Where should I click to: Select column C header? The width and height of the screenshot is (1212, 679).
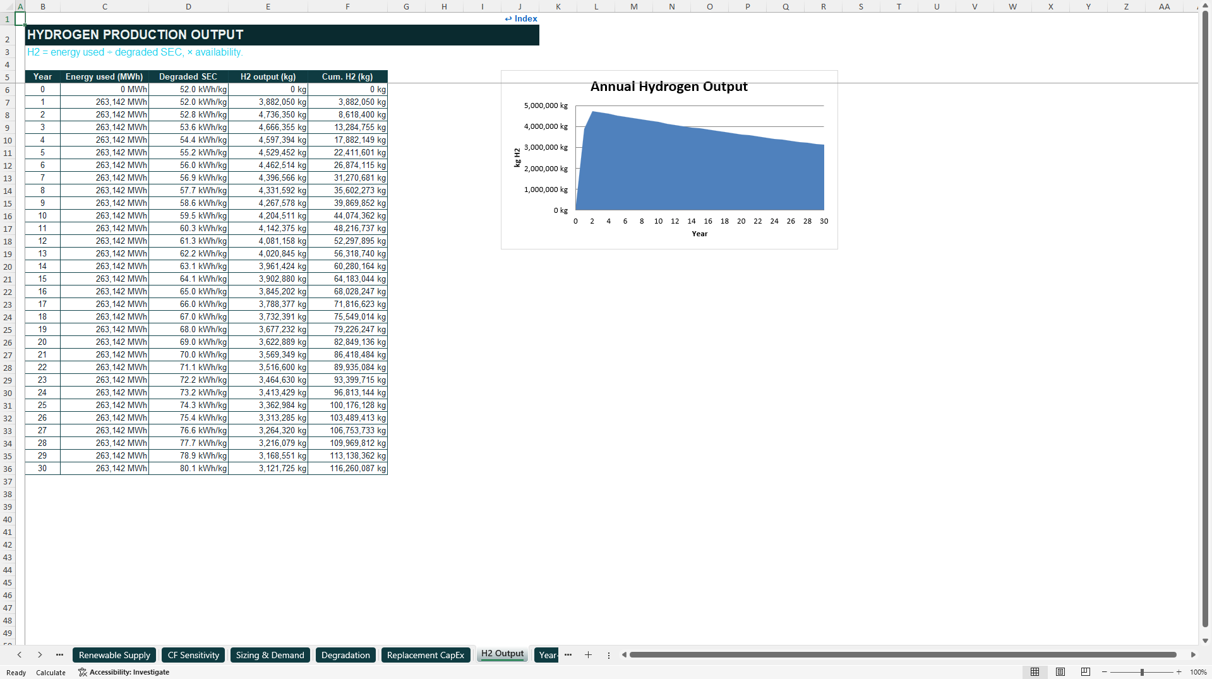click(x=104, y=6)
